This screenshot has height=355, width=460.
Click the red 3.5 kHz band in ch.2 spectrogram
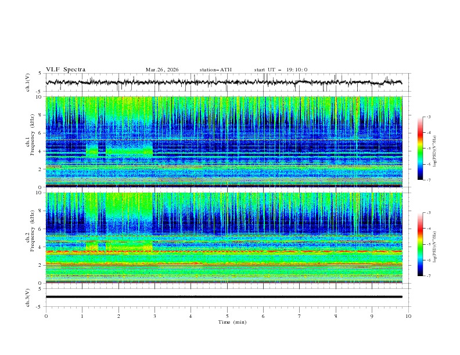[224, 252]
